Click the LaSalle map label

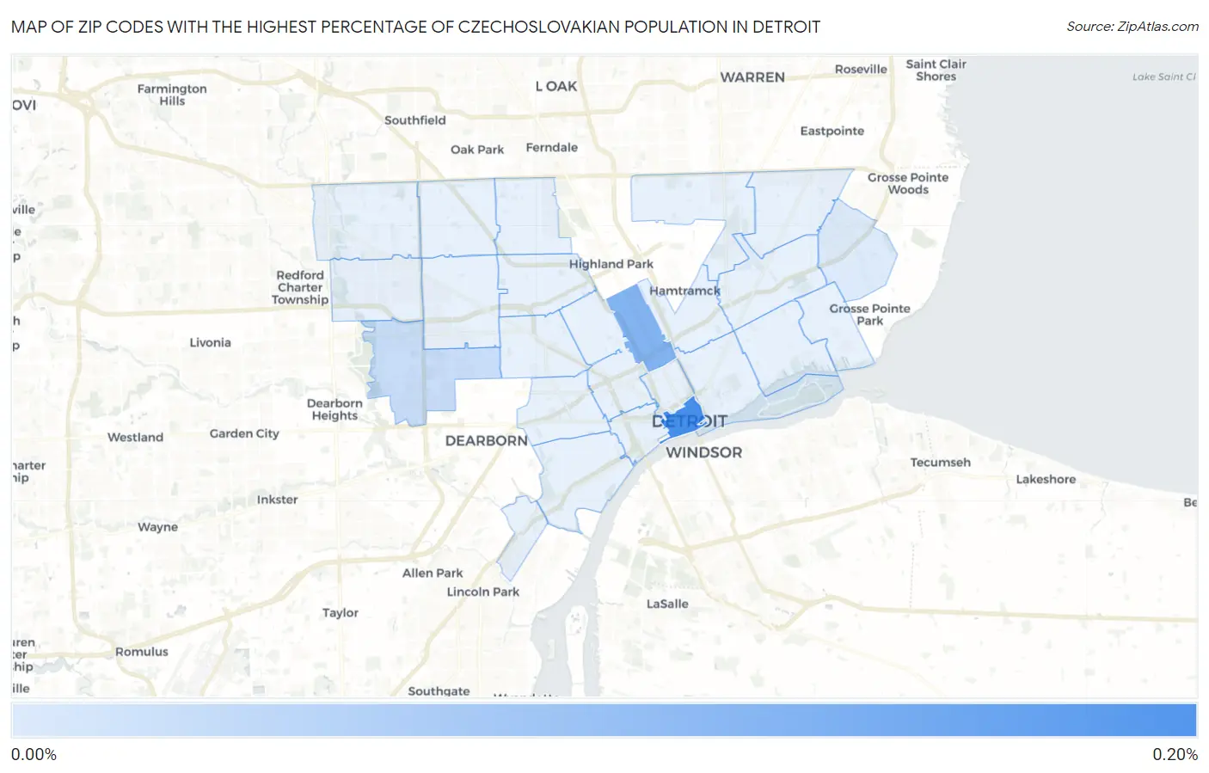tap(667, 604)
